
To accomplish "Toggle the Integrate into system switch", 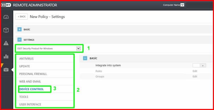I will point(199,65).
